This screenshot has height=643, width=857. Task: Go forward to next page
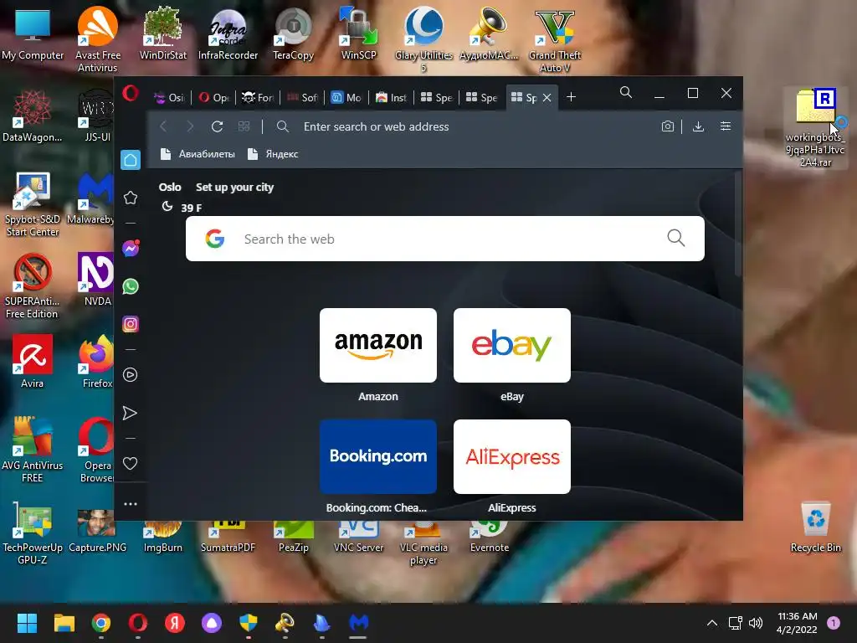coord(190,127)
